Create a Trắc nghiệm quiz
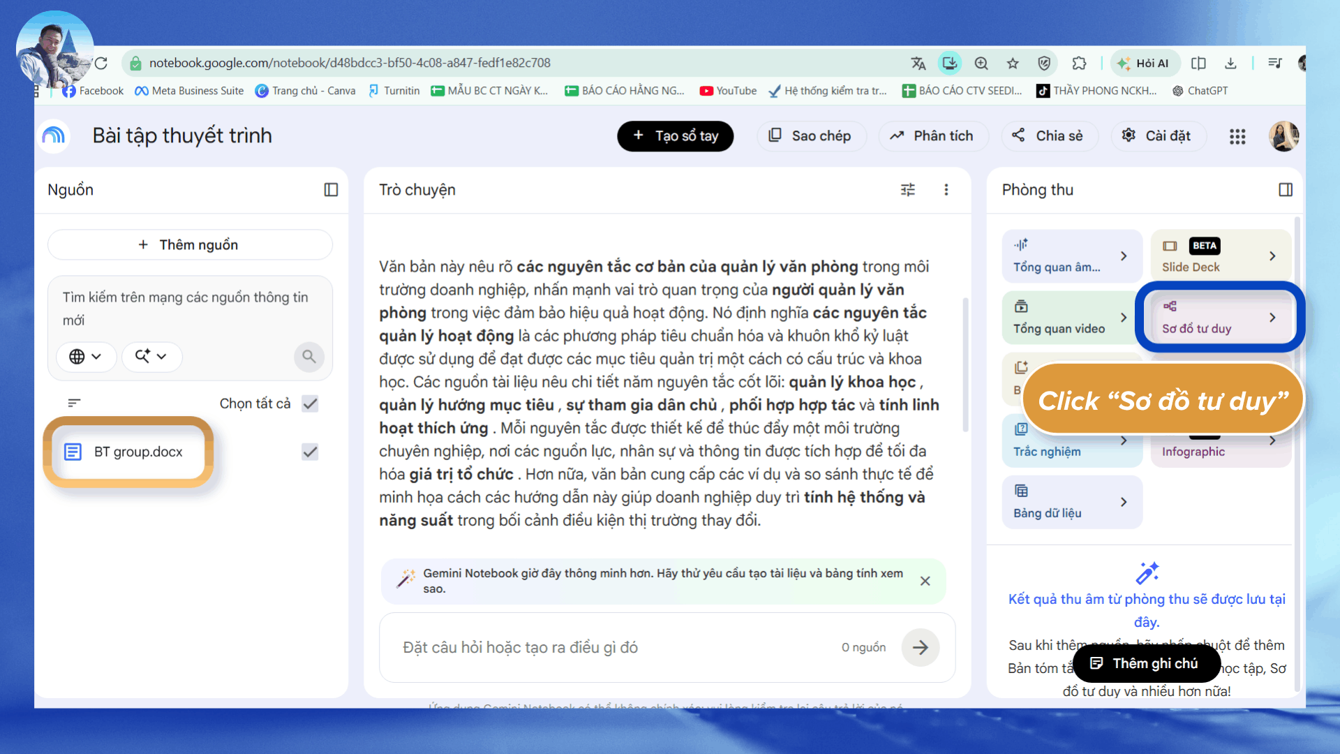 tap(1072, 441)
